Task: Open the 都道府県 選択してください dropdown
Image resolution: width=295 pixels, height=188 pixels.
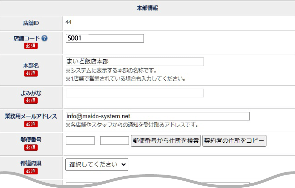Action: click(x=97, y=164)
